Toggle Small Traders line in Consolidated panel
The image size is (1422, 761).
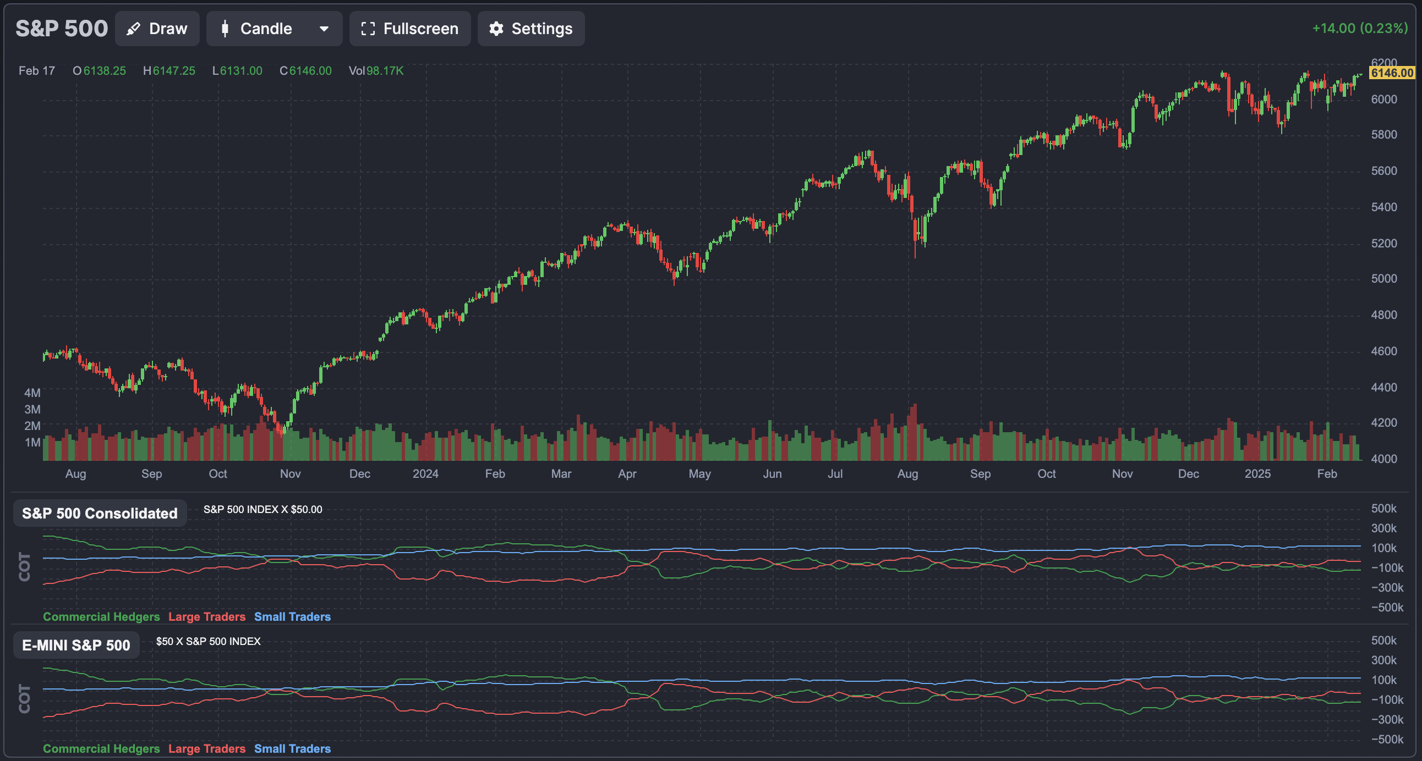click(292, 616)
